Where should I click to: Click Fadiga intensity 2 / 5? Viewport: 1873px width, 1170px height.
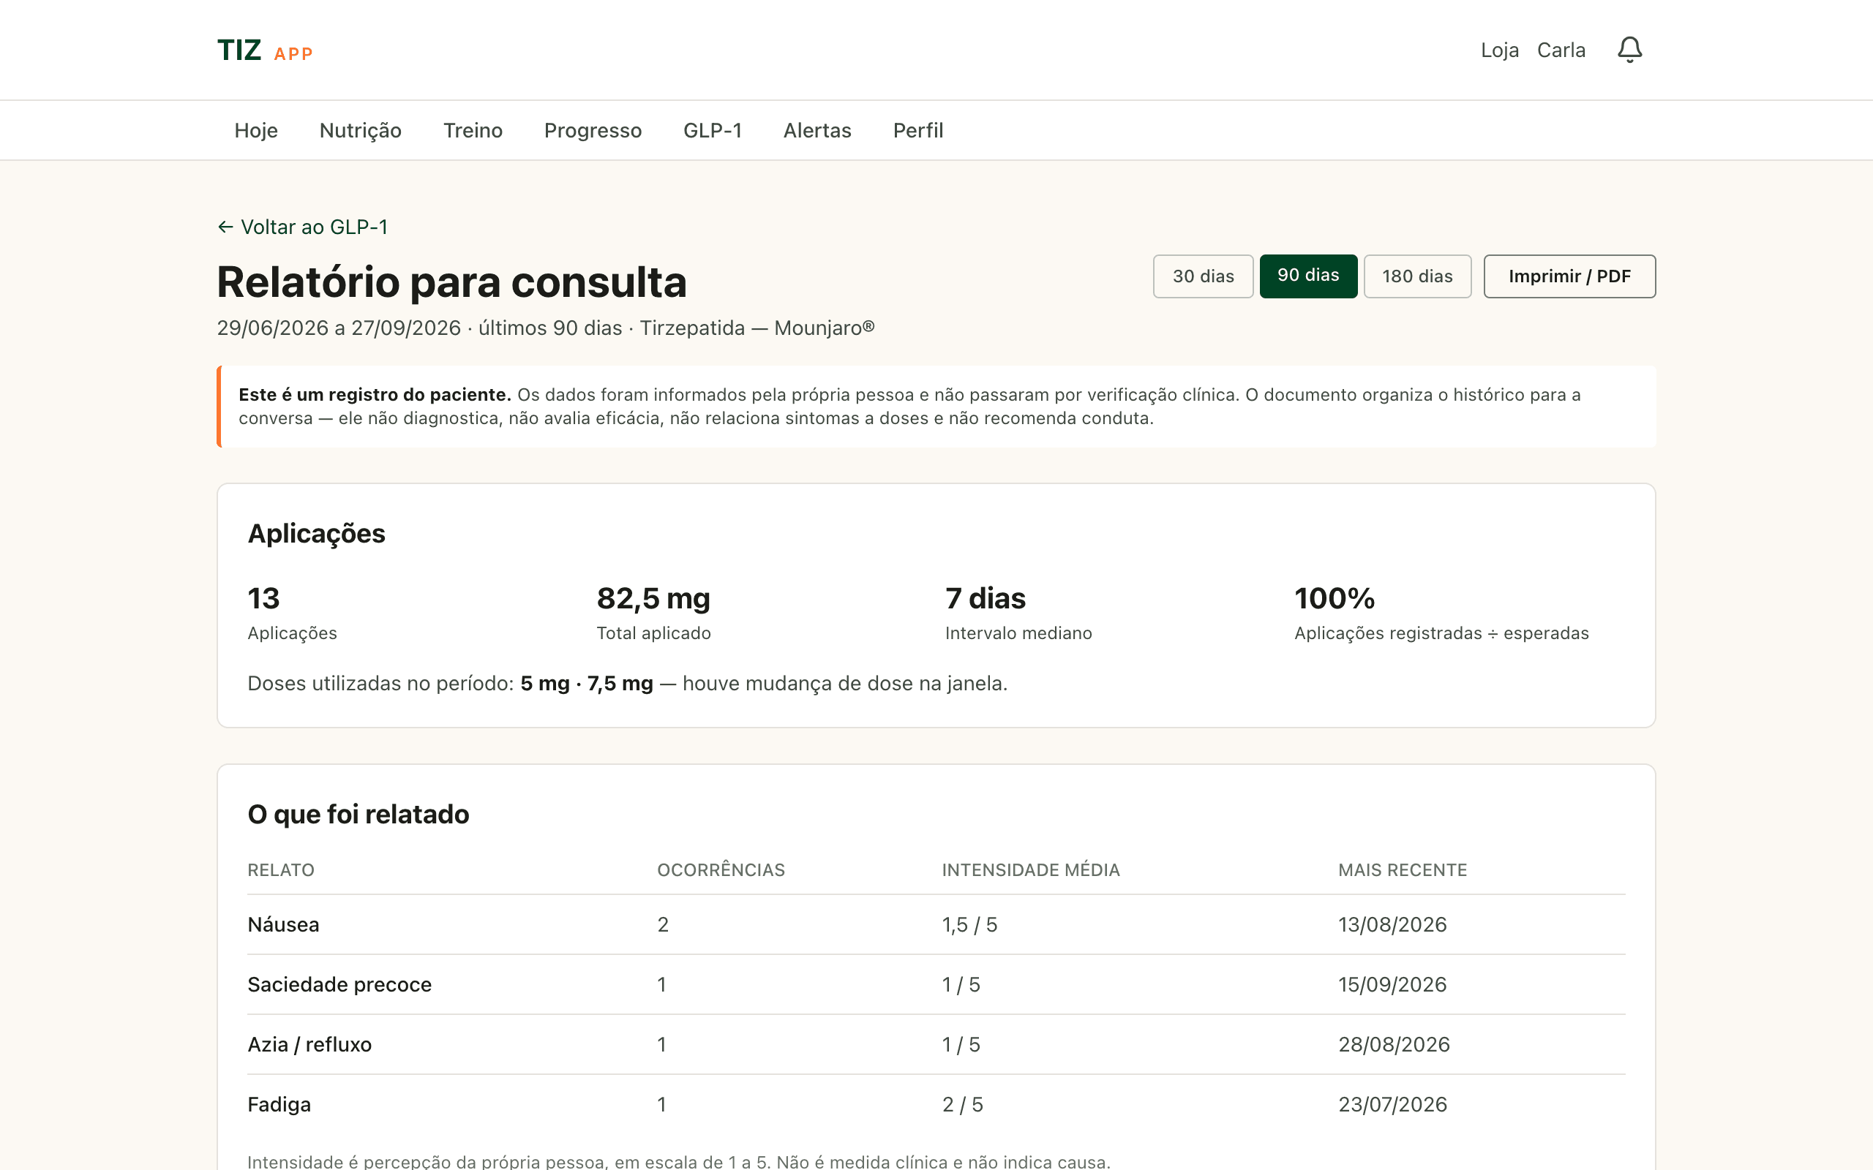[962, 1104]
